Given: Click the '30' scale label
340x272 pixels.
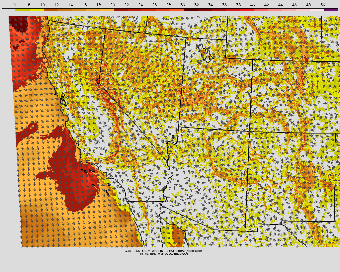Looking at the screenshot, I should (x=183, y=5).
